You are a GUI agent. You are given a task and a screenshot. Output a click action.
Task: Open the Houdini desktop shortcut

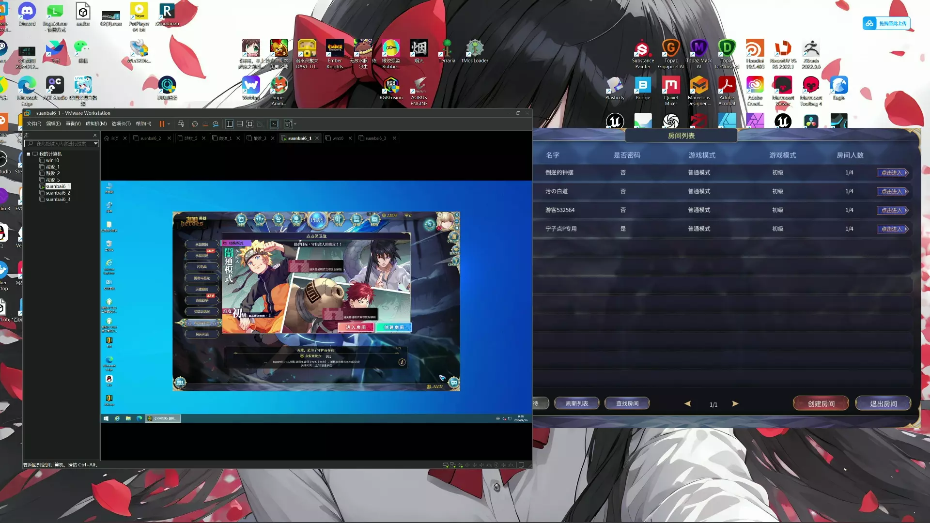pos(755,54)
